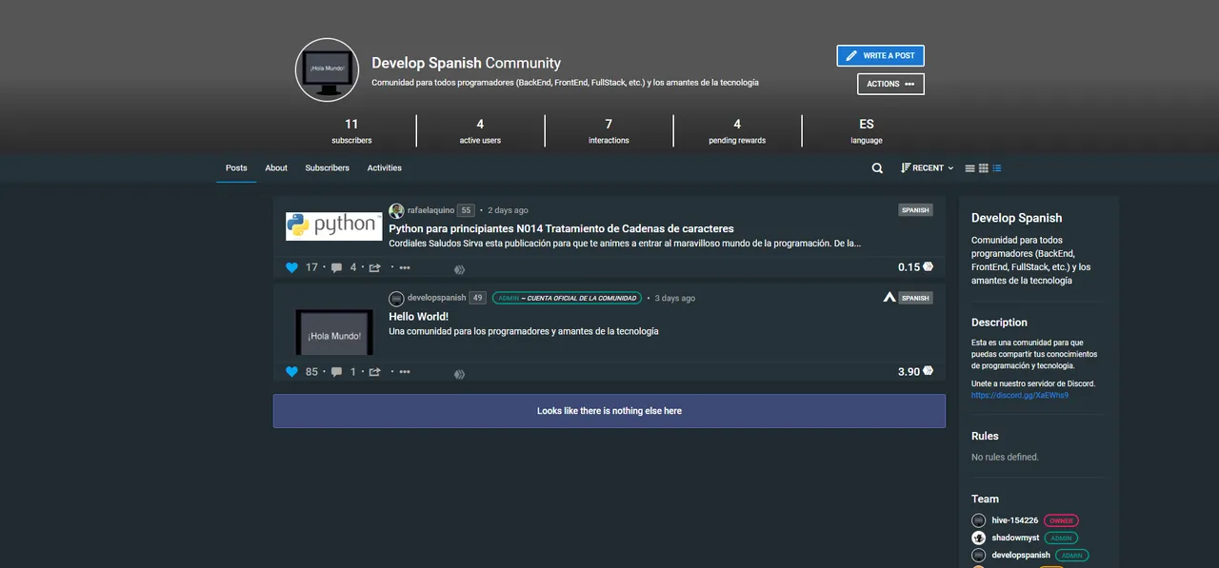Open the RECENT sort dropdown
The image size is (1219, 568).
coord(927,168)
